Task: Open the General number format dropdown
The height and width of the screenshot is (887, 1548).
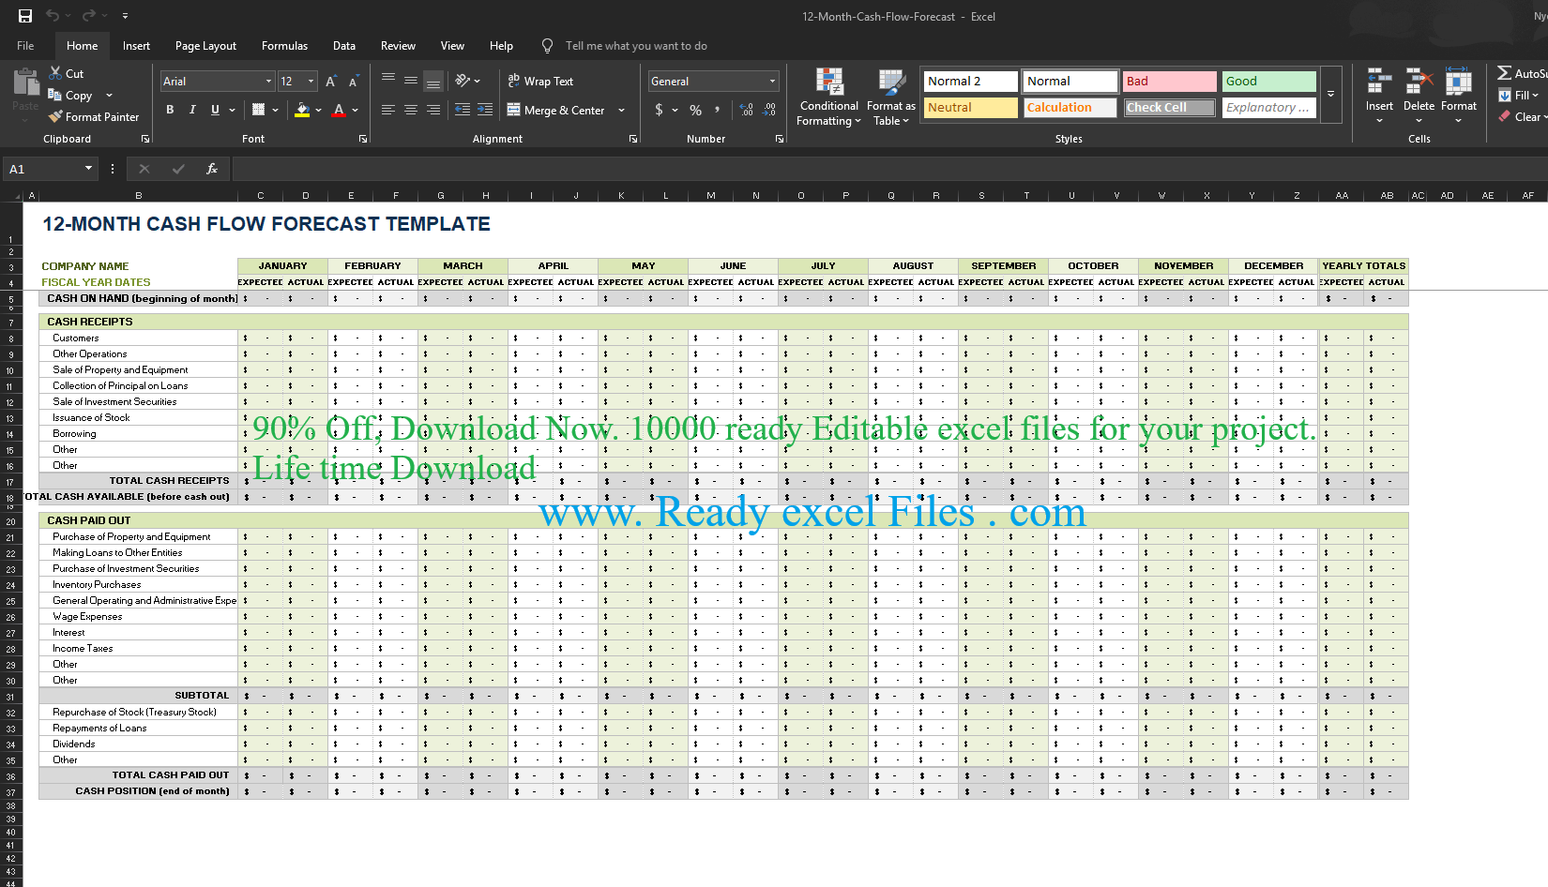Action: (x=772, y=82)
